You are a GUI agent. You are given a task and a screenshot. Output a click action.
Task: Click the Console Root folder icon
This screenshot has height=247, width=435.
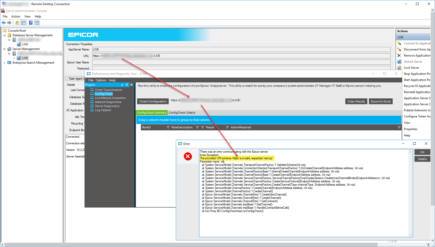click(5, 31)
